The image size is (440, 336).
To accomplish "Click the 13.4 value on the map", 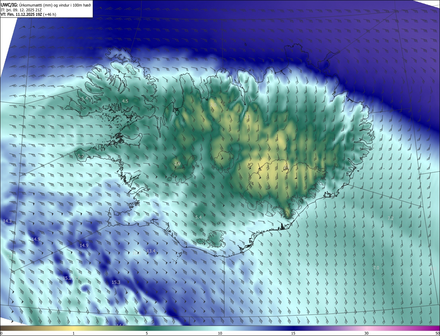I will click(151, 251).
